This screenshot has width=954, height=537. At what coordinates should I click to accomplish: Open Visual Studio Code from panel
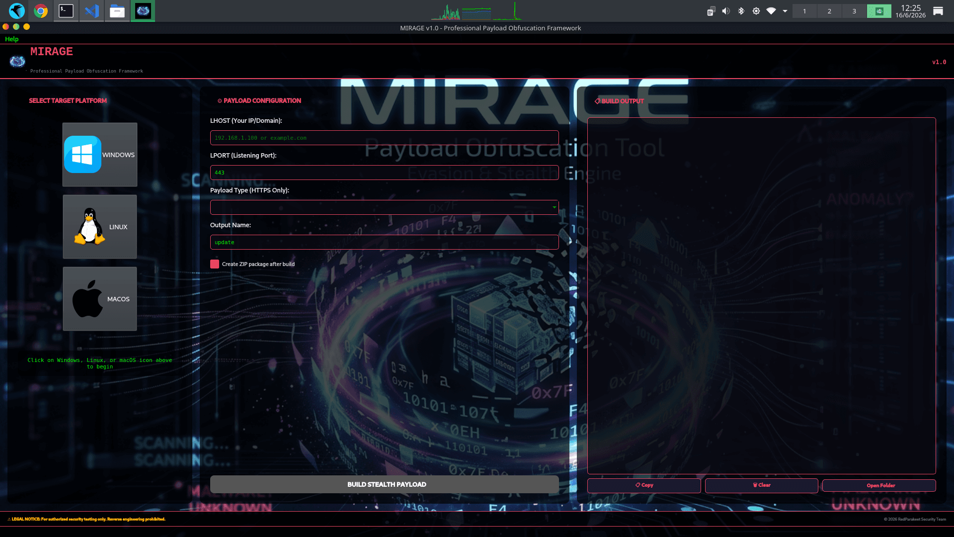pos(92,11)
